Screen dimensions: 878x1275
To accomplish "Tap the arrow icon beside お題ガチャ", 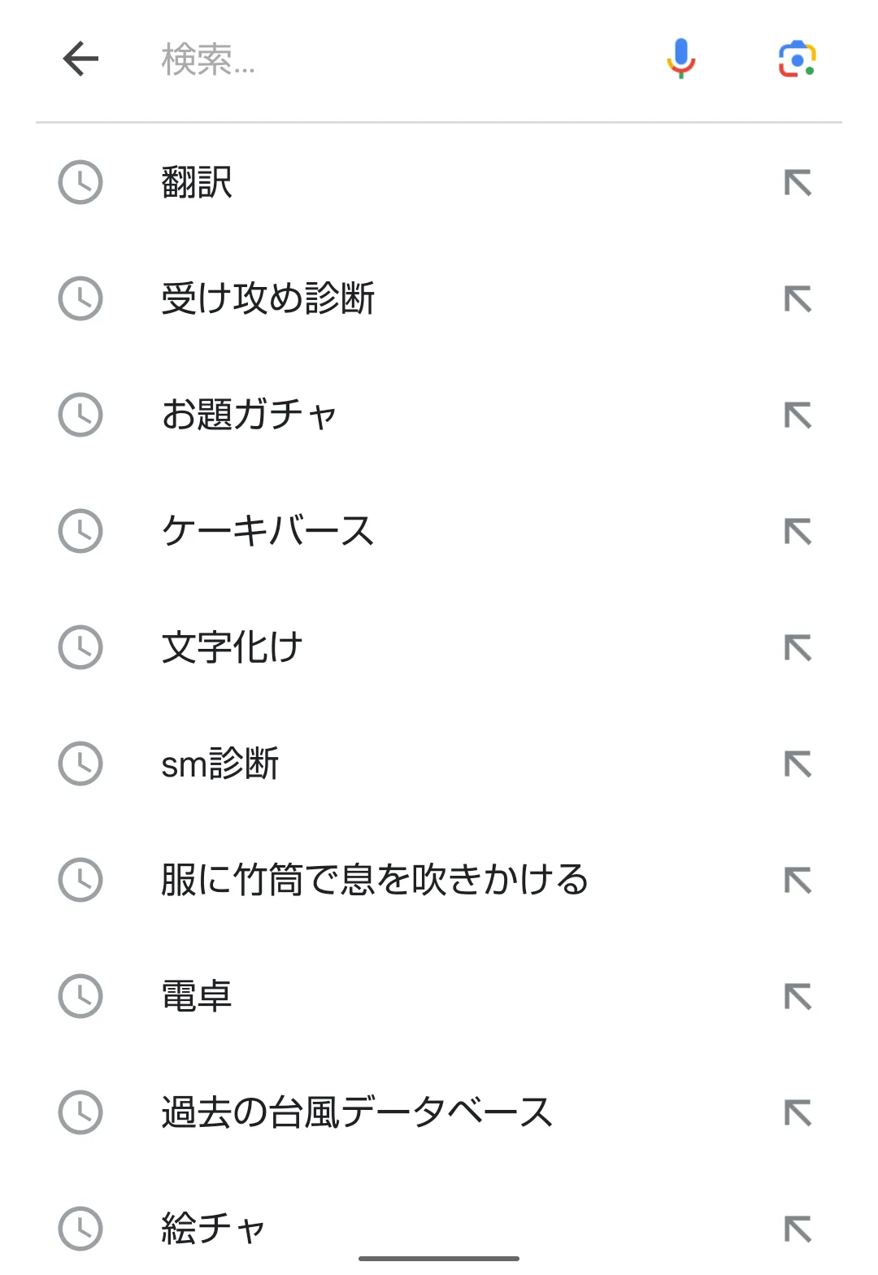I will 798,416.
